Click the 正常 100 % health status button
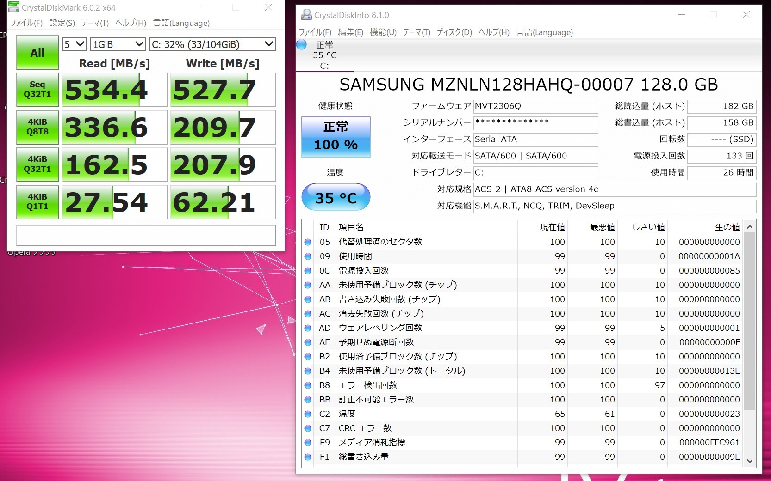Viewport: 771px width, 481px height. click(x=336, y=137)
